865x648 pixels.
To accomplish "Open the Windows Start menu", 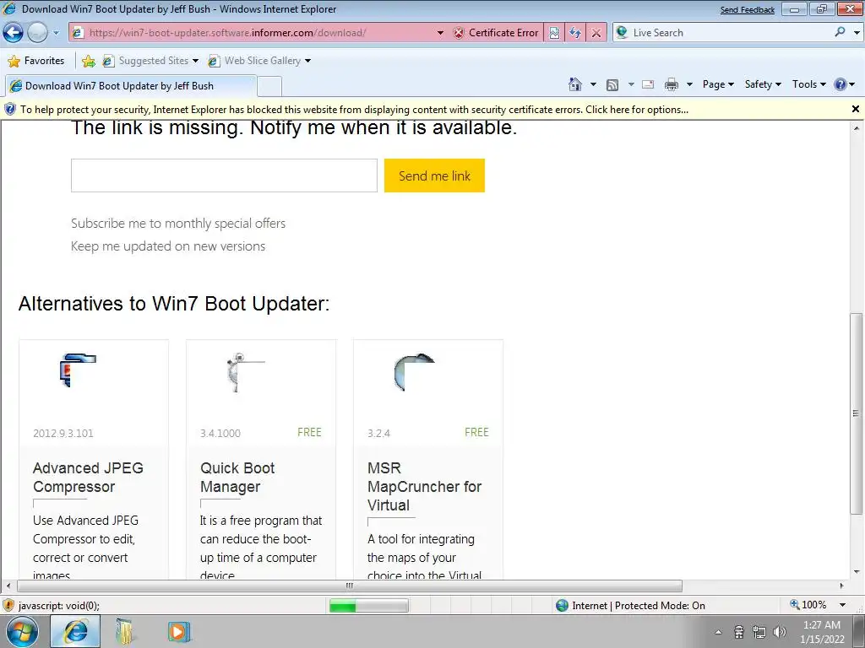I will 21,631.
